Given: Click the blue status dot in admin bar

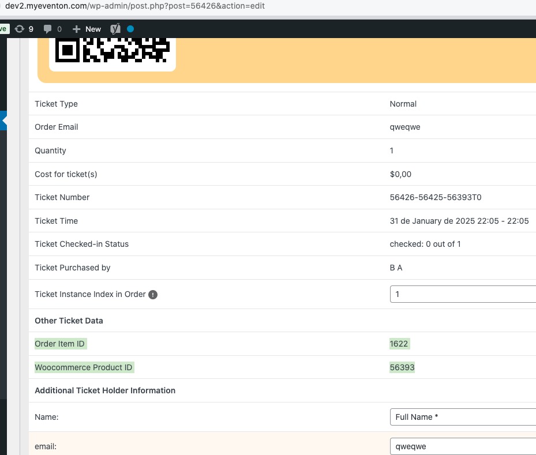Looking at the screenshot, I should tap(130, 29).
